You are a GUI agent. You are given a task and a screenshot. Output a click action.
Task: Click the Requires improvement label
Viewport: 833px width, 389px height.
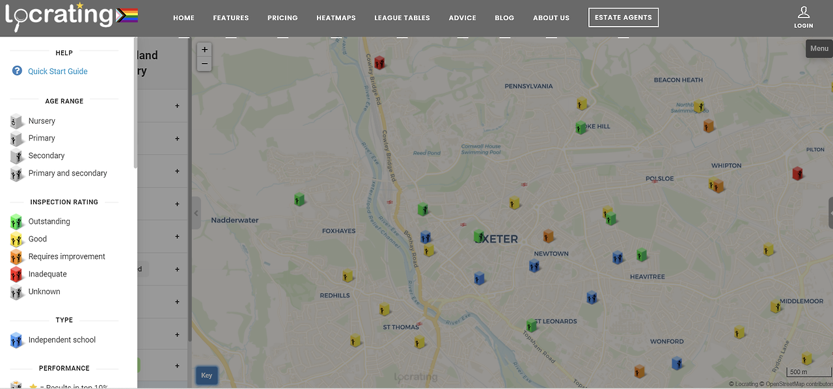point(66,256)
